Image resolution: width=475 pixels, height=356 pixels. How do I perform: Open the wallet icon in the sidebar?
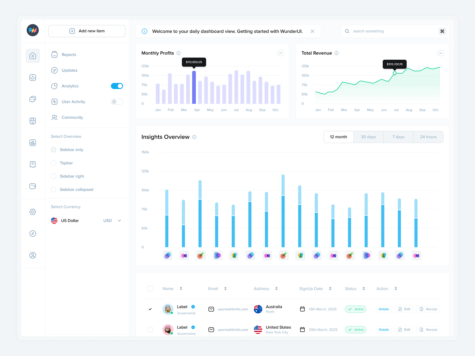click(x=33, y=186)
